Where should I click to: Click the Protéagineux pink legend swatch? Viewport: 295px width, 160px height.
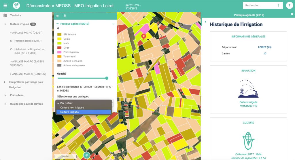coord(59,52)
